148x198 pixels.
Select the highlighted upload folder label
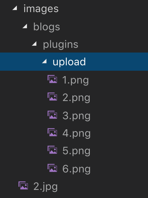click(x=69, y=62)
